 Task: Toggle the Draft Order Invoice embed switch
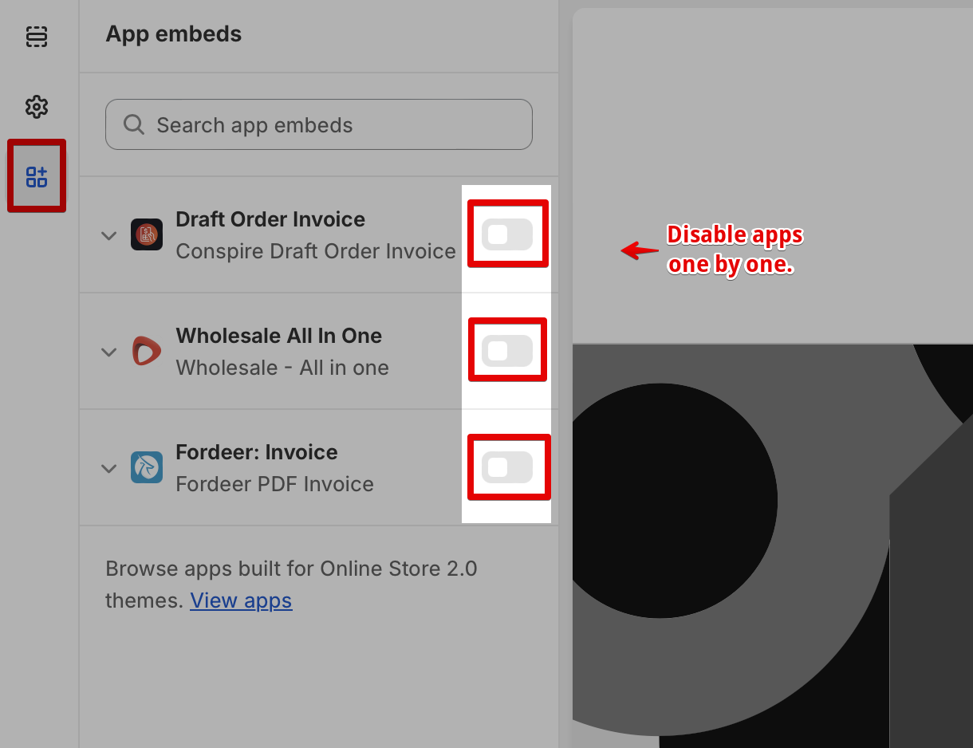tap(507, 234)
